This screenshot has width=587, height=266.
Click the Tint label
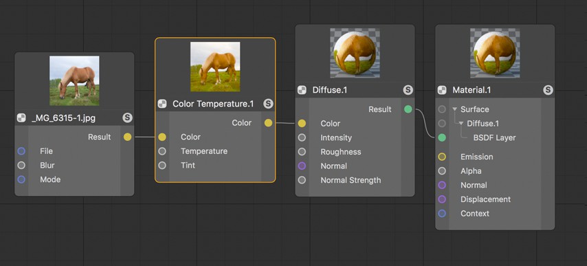tap(188, 166)
